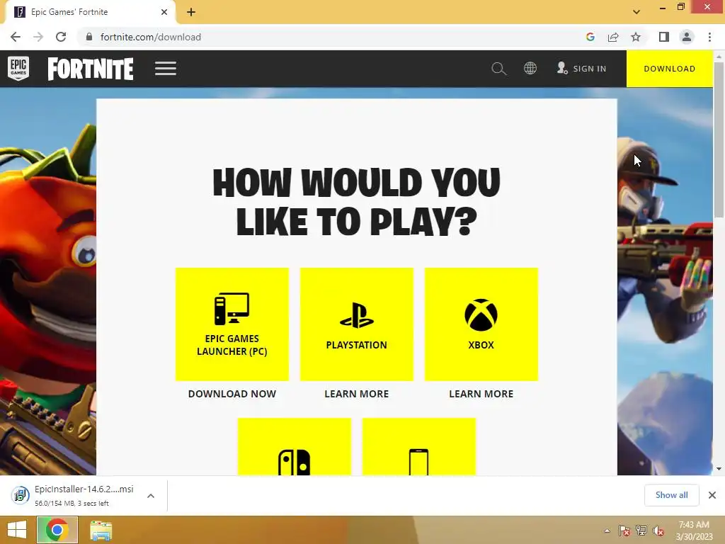Click the Chrome taskbar icon

pyautogui.click(x=57, y=530)
